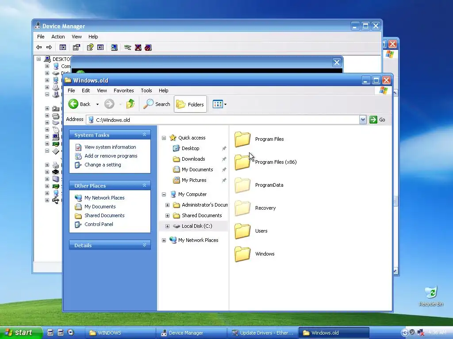The image size is (453, 339).
Task: Click scan for hardware changes icon
Action: pos(114,47)
